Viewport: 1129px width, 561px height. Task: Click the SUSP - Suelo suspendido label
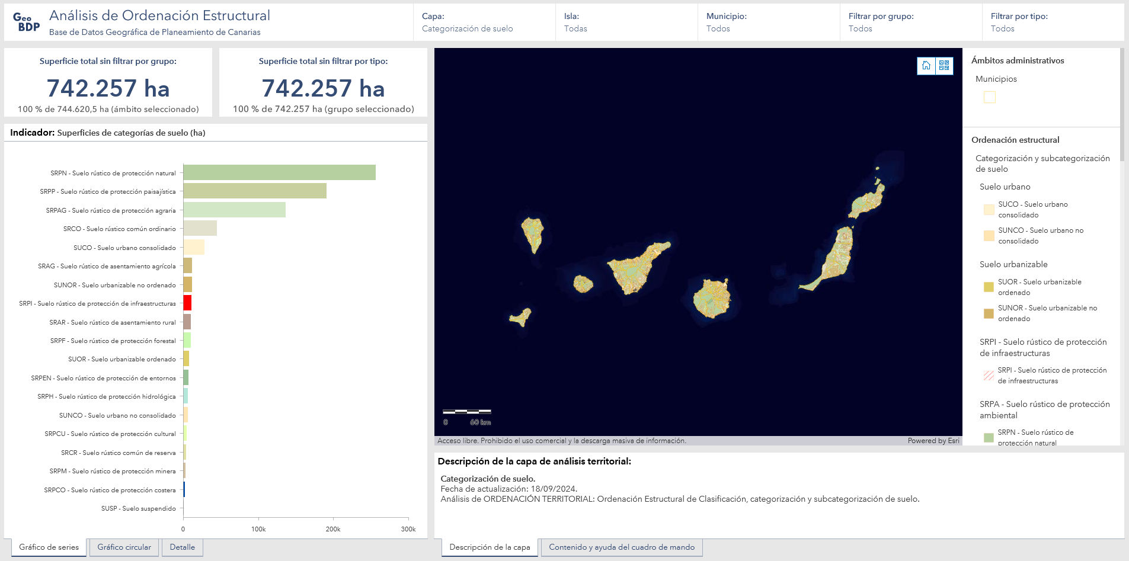click(138, 508)
